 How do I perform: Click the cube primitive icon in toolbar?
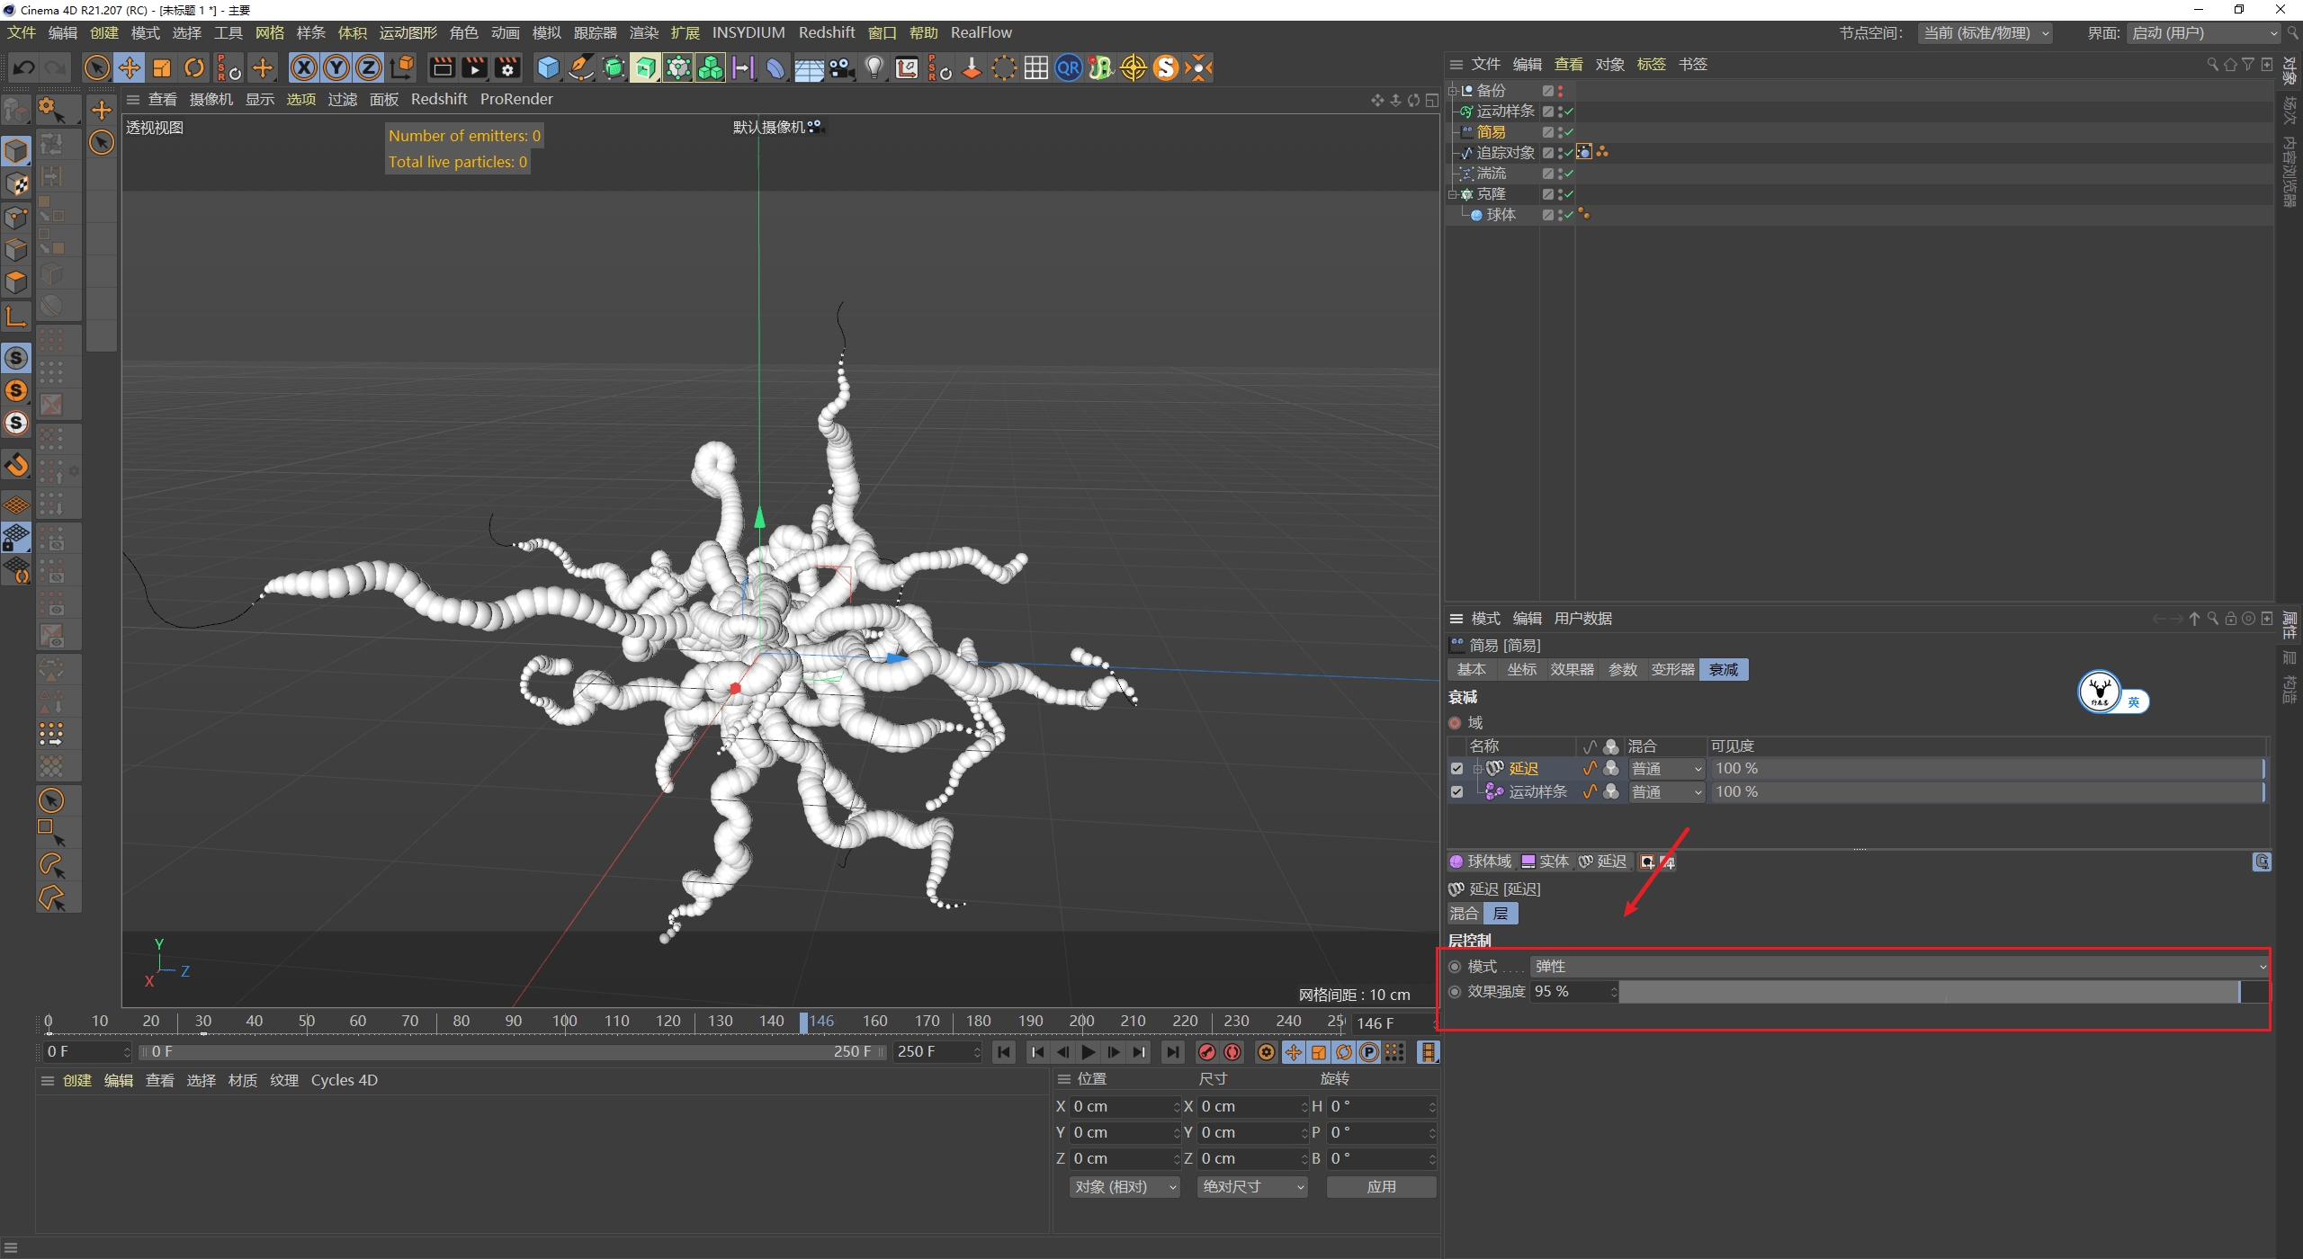[x=547, y=67]
